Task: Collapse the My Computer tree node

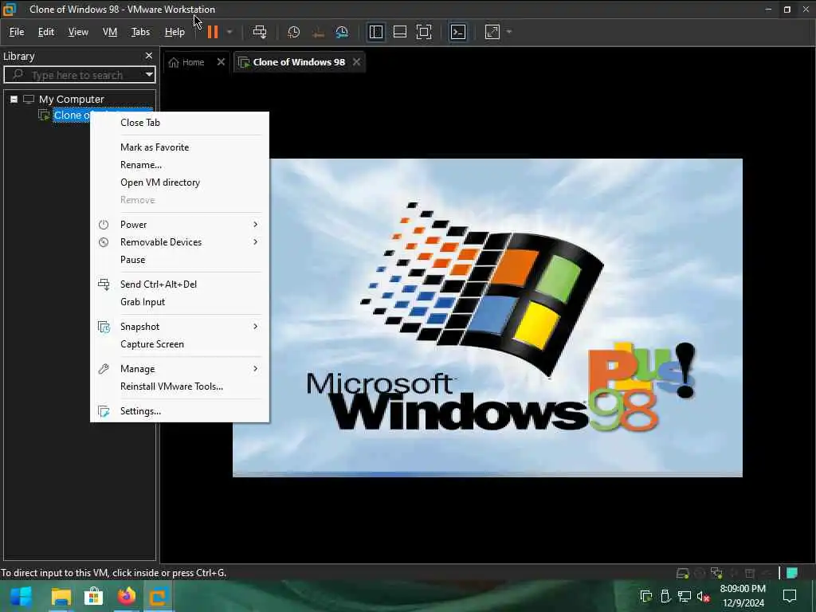Action: point(14,99)
